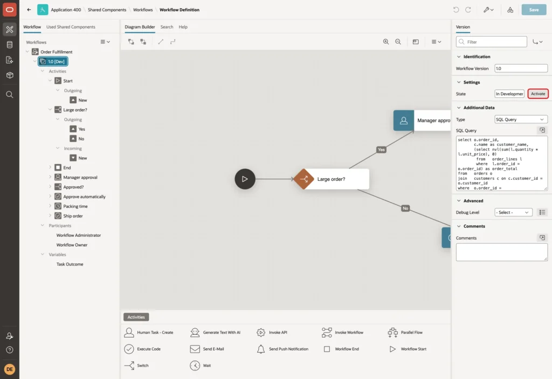Click the Yes connection label
Image resolution: width=552 pixels, height=379 pixels.
click(381, 150)
